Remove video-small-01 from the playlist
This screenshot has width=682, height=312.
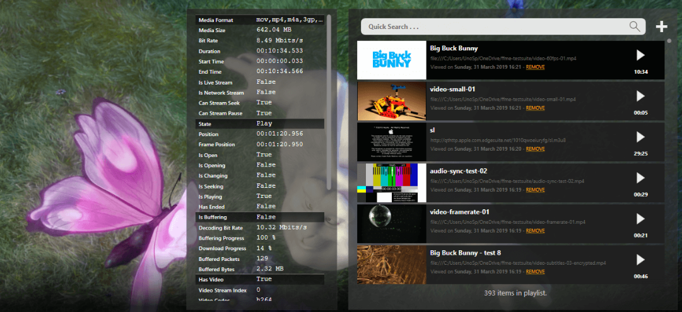click(x=535, y=108)
